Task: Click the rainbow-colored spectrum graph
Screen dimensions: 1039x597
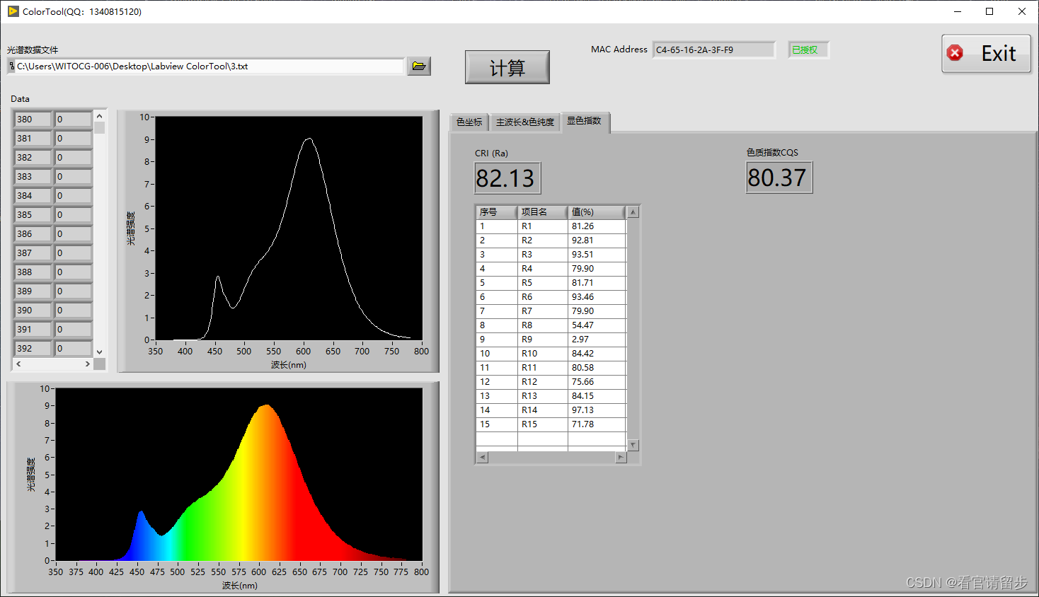Action: [239, 475]
